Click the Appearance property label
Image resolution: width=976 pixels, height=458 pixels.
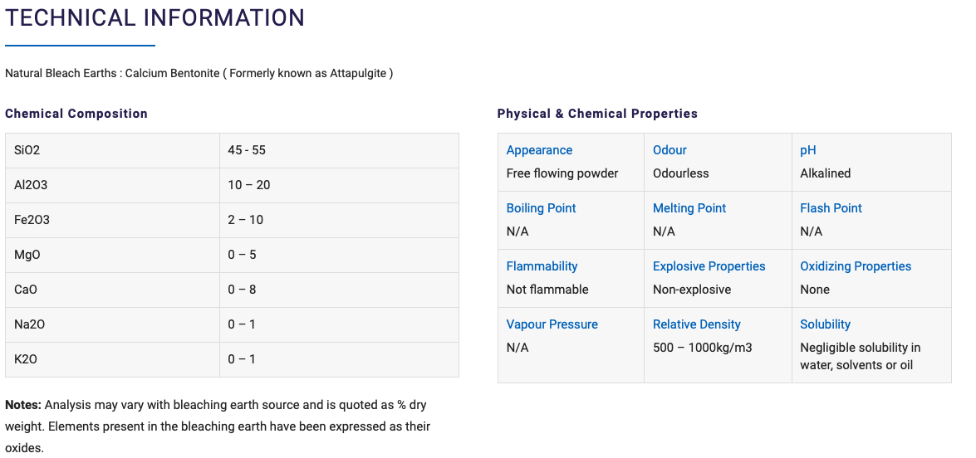[539, 150]
